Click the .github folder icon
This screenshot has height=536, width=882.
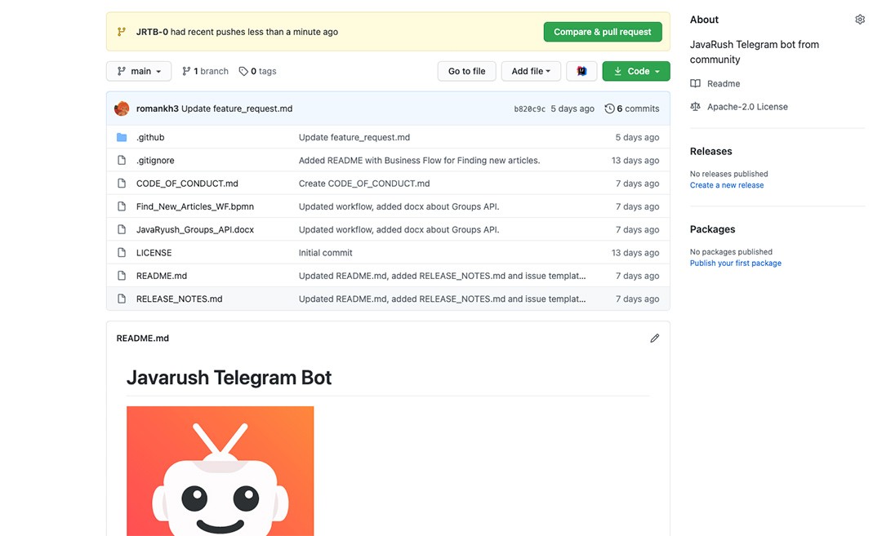[122, 137]
